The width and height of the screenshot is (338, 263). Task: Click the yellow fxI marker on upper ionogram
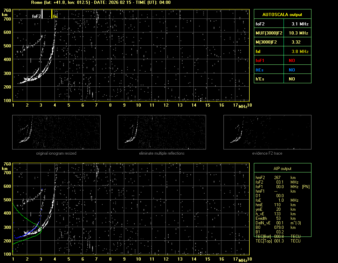pyautogui.click(x=52, y=14)
